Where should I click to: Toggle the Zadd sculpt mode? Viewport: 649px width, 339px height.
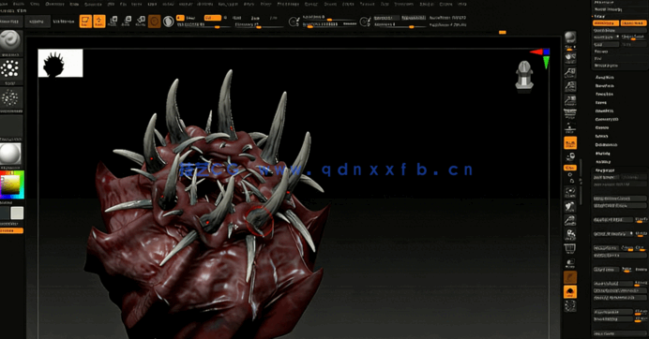(236, 18)
